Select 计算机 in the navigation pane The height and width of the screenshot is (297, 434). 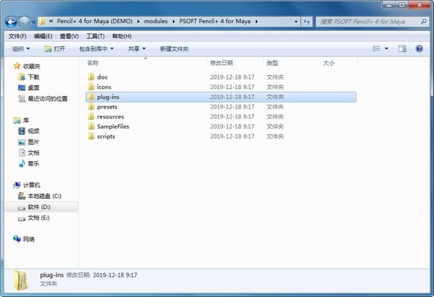point(31,185)
